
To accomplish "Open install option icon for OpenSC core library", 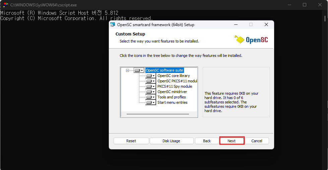I will (x=151, y=76).
